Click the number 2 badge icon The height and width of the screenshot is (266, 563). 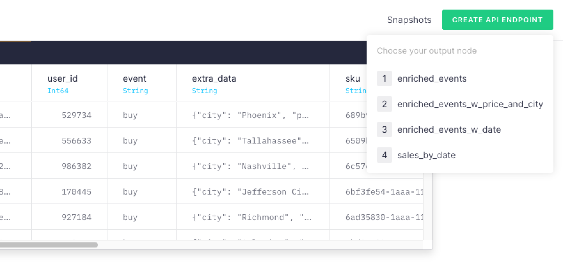385,104
